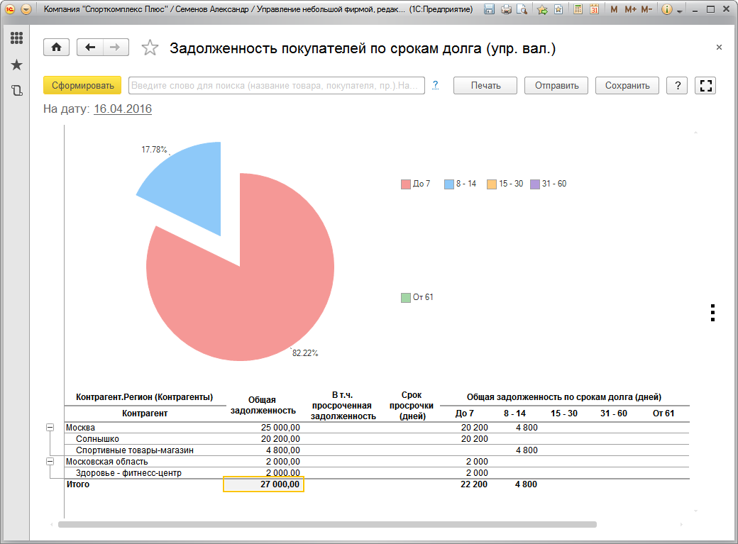The image size is (738, 544).
Task: Click the Сохранить button
Action: [627, 86]
